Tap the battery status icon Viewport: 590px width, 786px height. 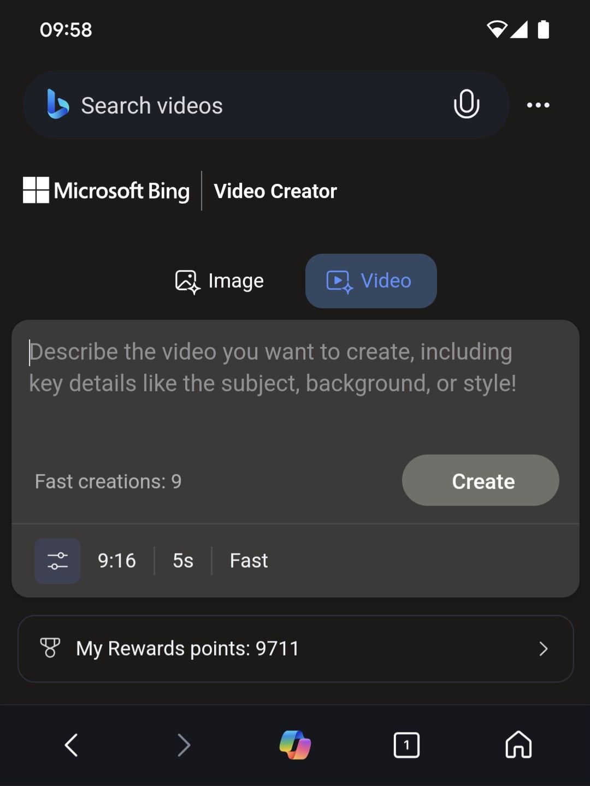544,29
